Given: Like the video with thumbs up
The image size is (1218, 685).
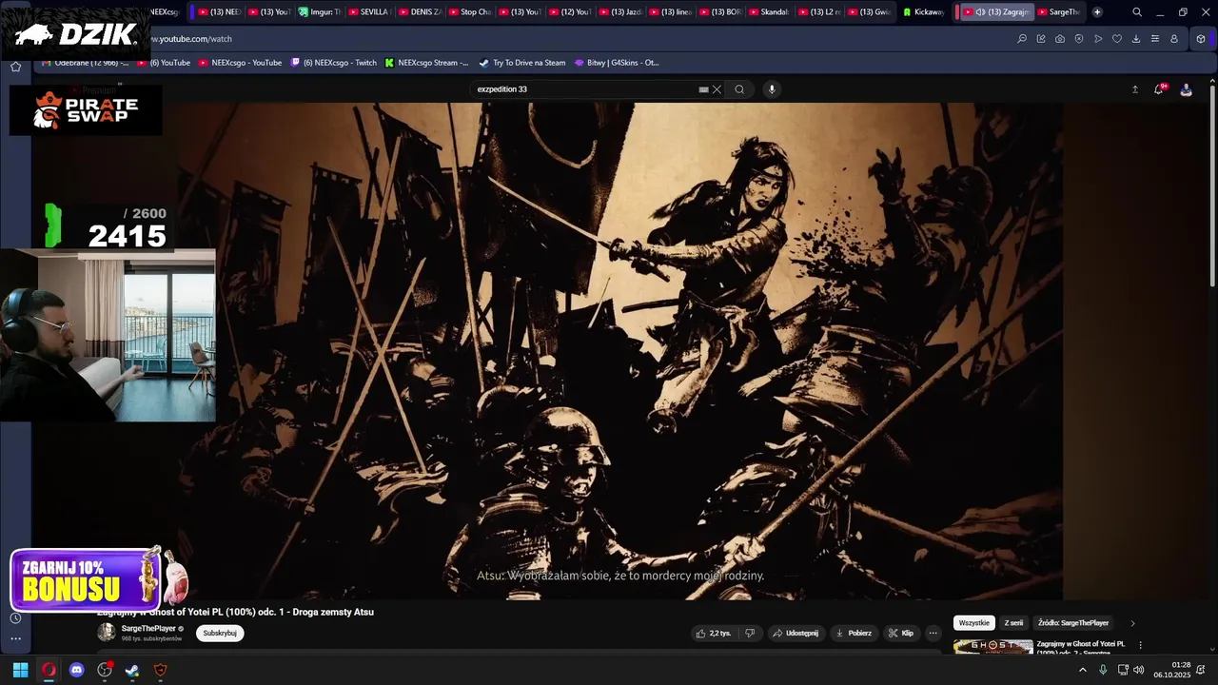Looking at the screenshot, I should click(714, 633).
